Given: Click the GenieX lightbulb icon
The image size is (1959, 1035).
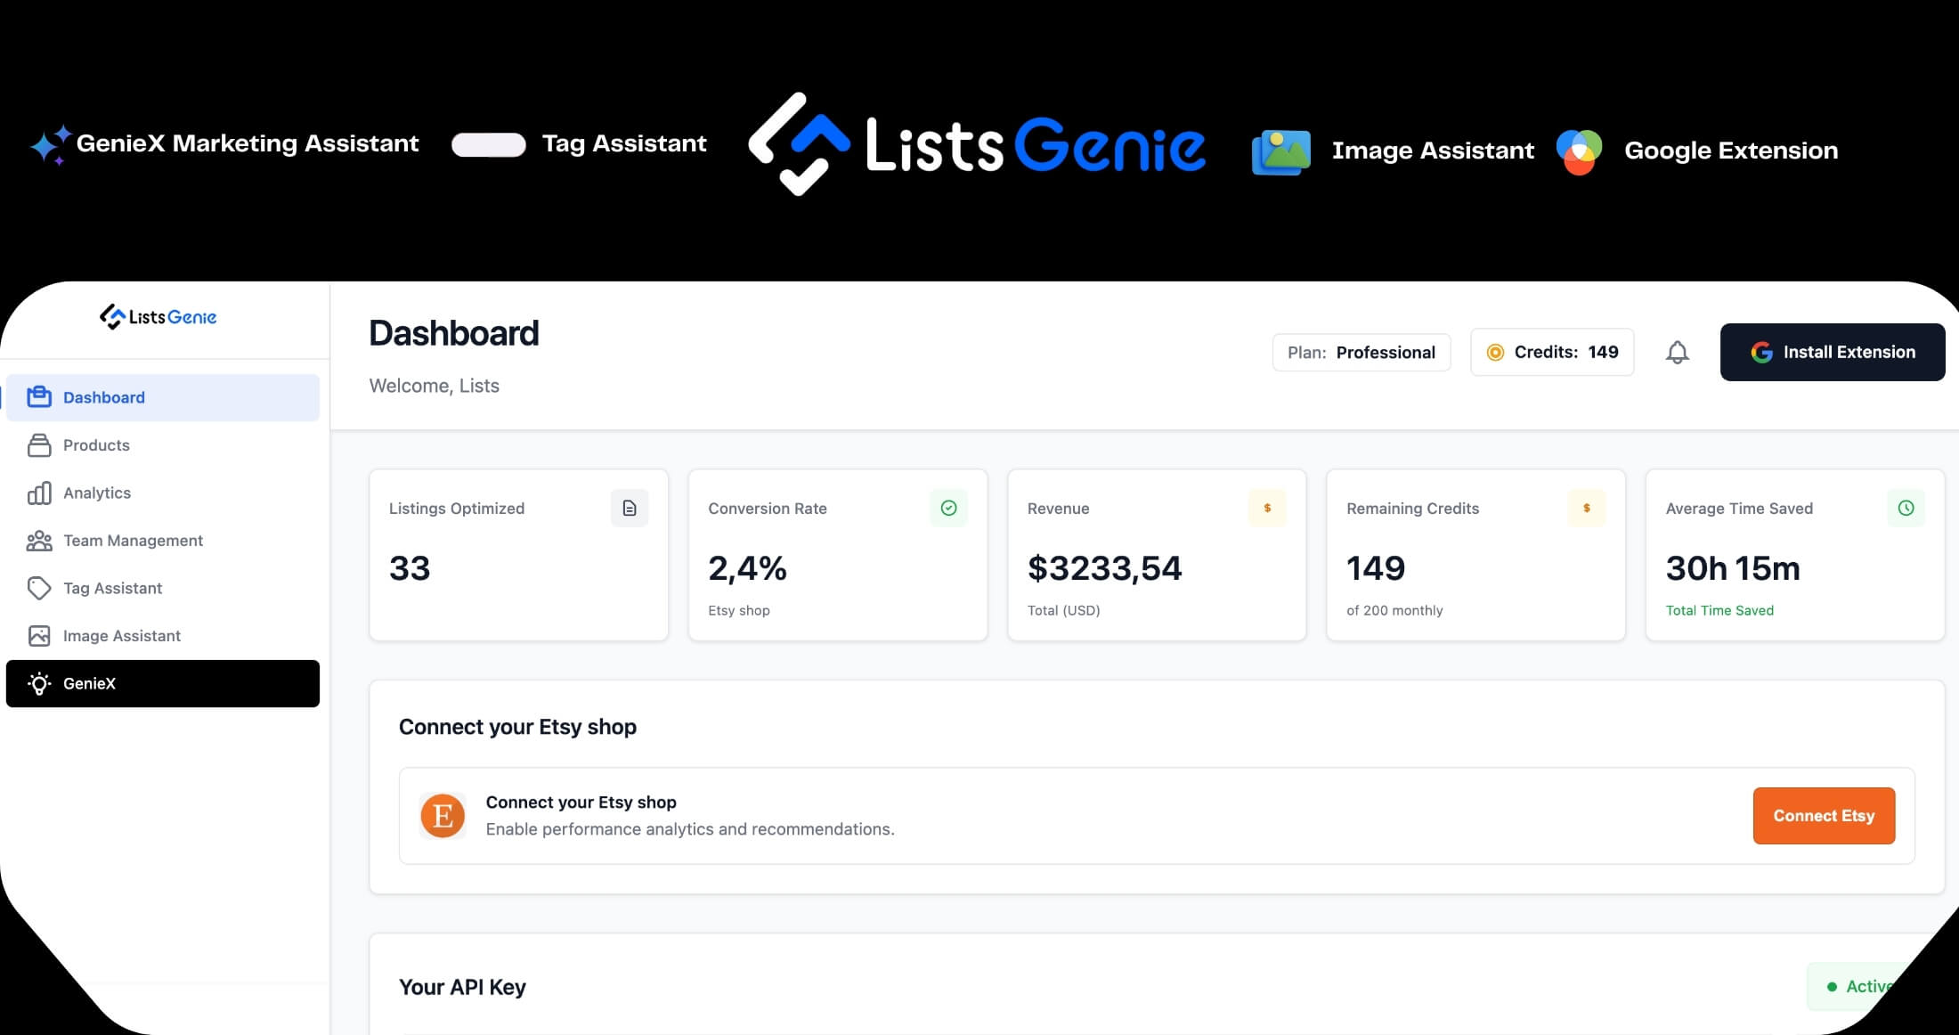Looking at the screenshot, I should pos(40,683).
